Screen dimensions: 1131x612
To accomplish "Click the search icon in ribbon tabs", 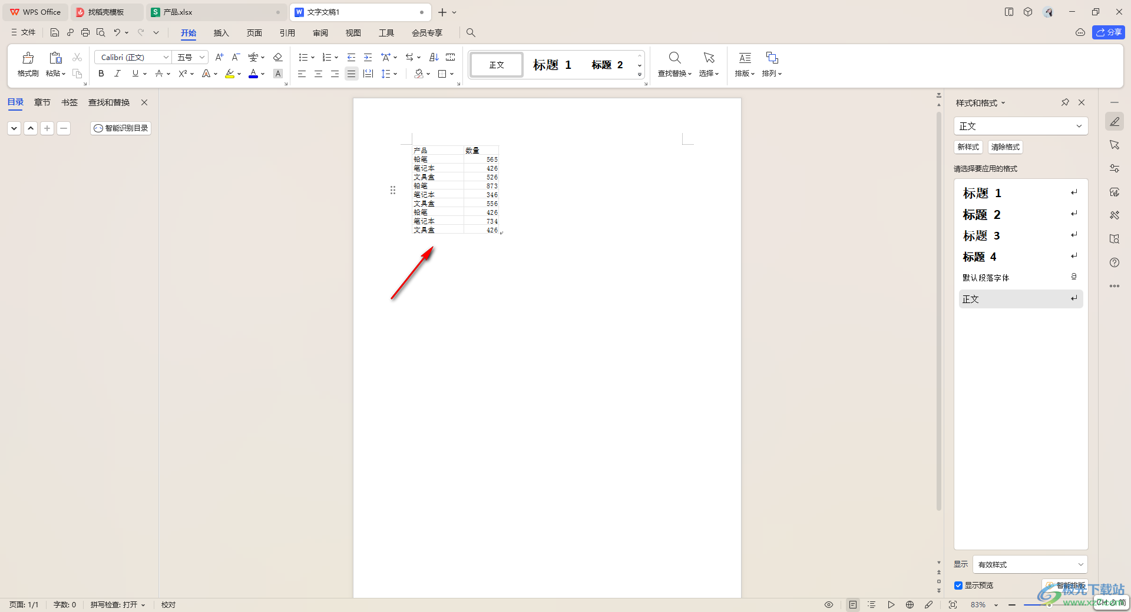I will pos(471,33).
